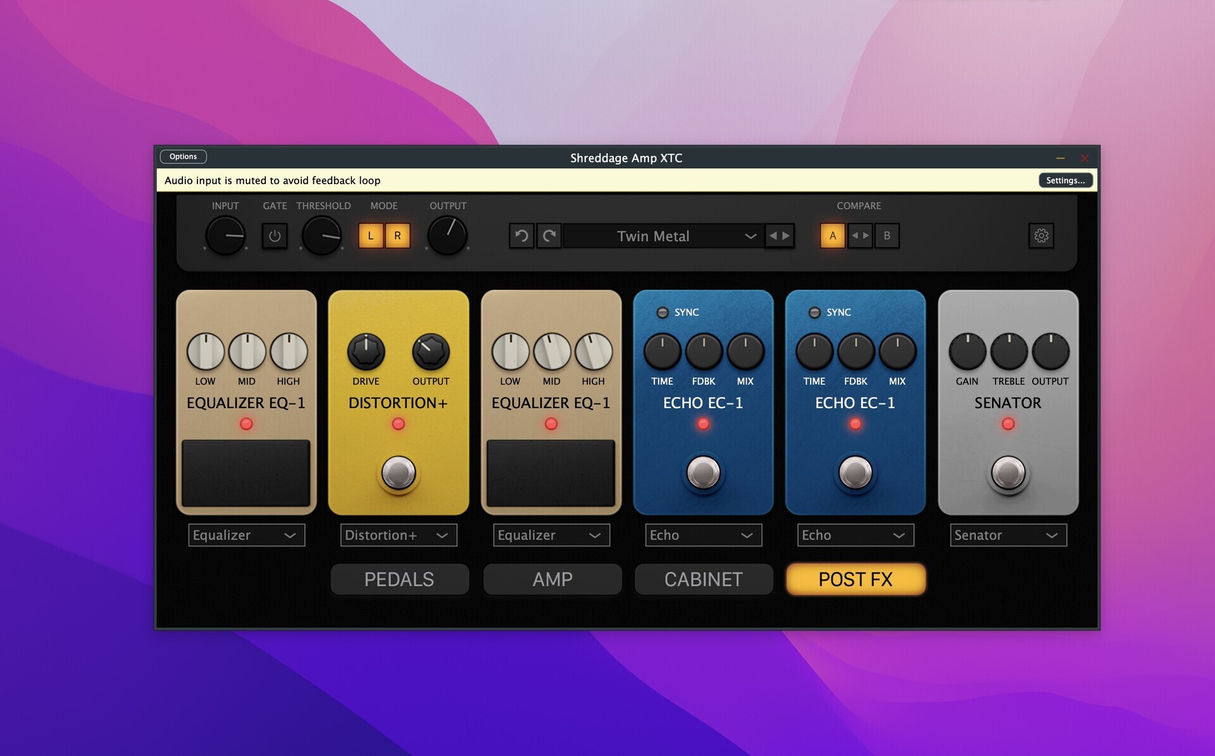The image size is (1215, 756).
Task: Click the HIGH knob on second Equalizer EQ-1
Action: [x=594, y=352]
